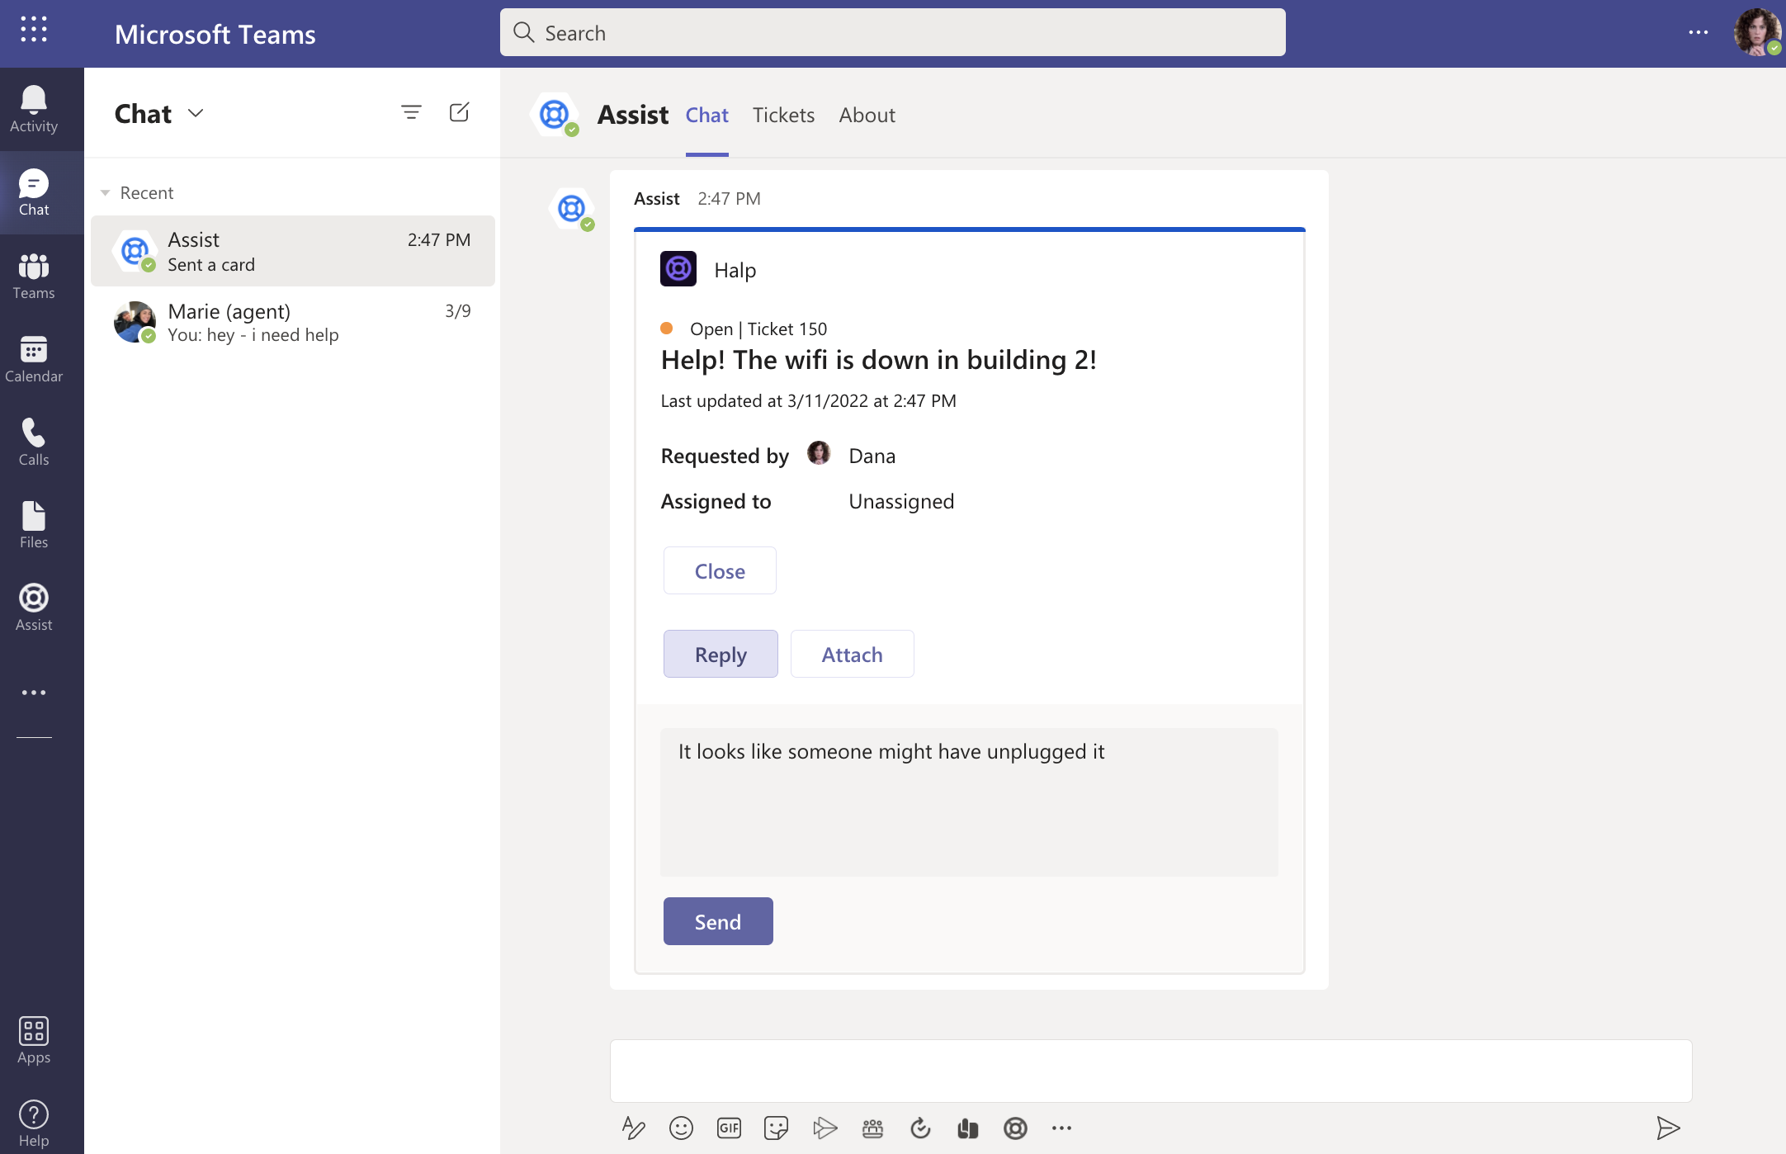Click the Attach button
Viewport: 1786px width, 1154px height.
click(852, 654)
